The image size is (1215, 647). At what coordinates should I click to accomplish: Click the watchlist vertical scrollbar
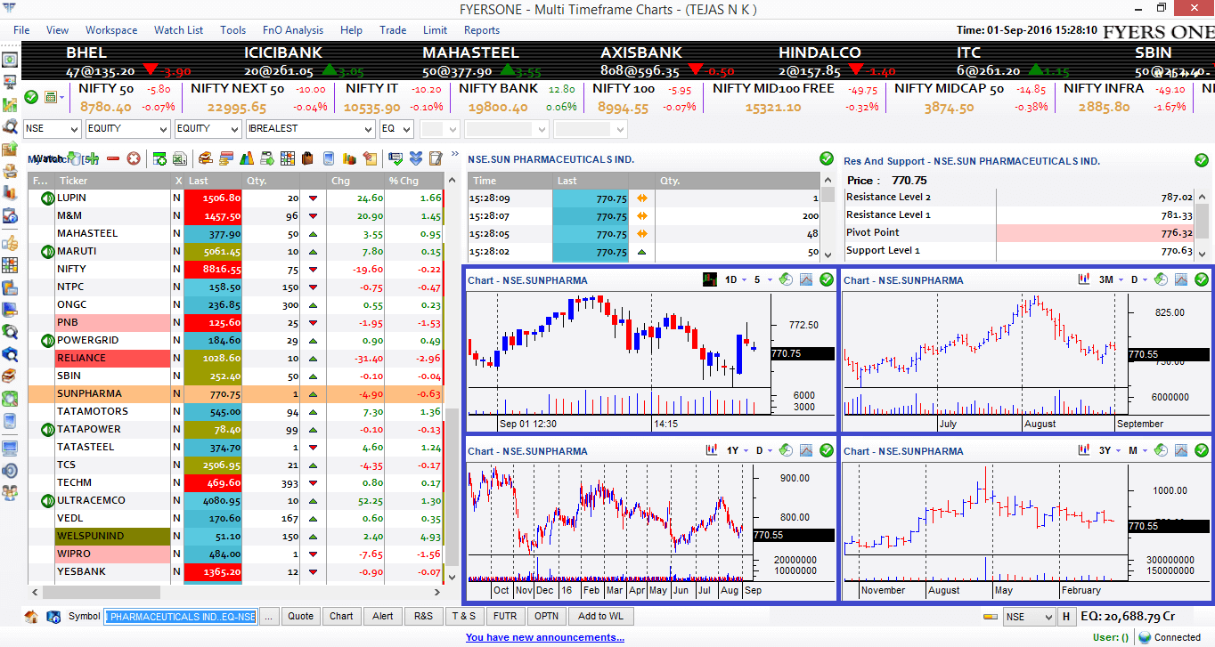pos(453,378)
